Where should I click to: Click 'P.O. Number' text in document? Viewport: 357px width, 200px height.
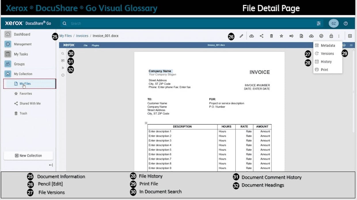218,107
